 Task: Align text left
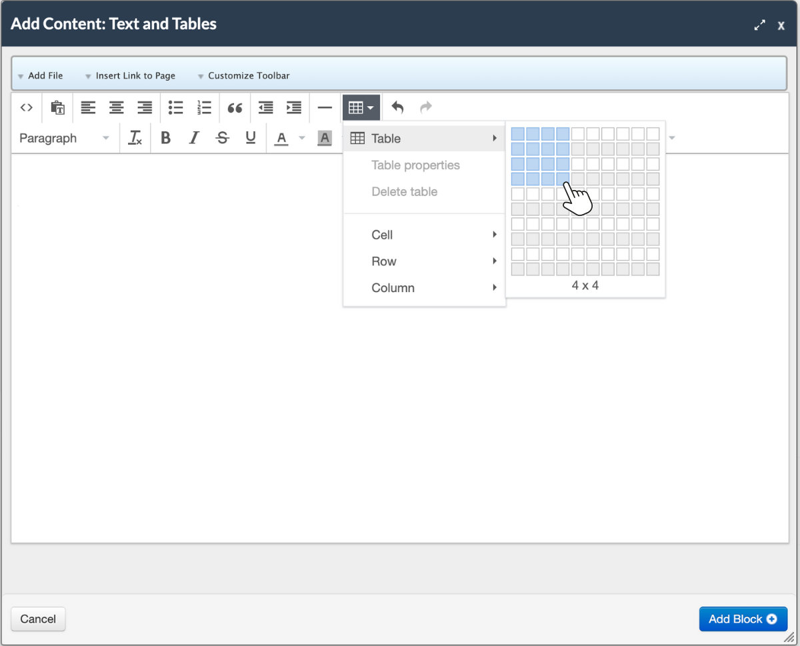coord(88,107)
